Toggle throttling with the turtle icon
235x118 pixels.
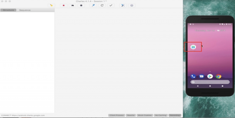click(72, 5)
